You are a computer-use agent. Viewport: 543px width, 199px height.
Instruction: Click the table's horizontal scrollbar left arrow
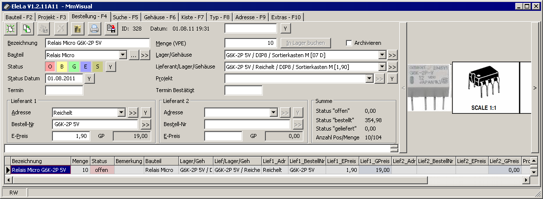(x=8, y=180)
